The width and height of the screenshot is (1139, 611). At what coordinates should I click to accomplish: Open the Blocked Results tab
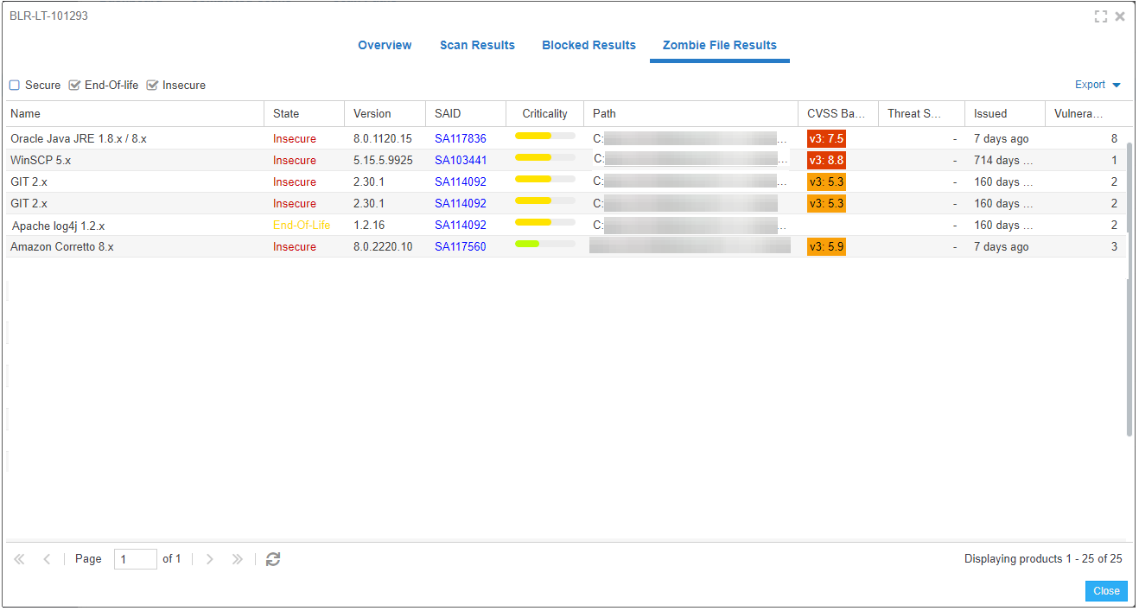pyautogui.click(x=589, y=45)
